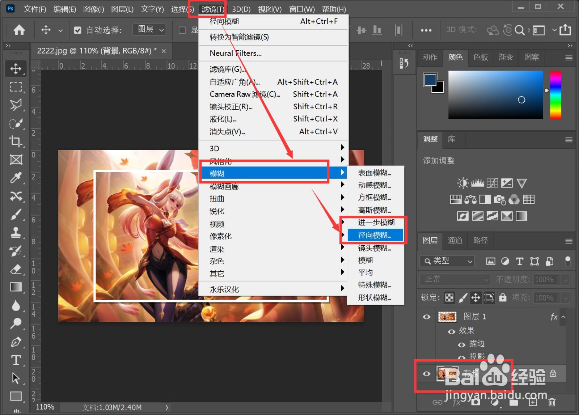
Task: Hide the 图层 1 layer
Action: (x=426, y=317)
